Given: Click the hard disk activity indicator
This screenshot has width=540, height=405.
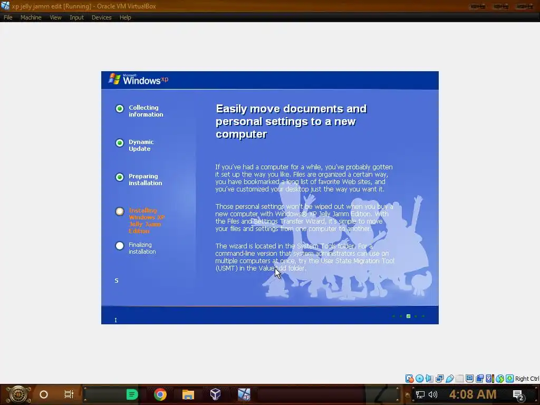Looking at the screenshot, I should pyautogui.click(x=409, y=379).
